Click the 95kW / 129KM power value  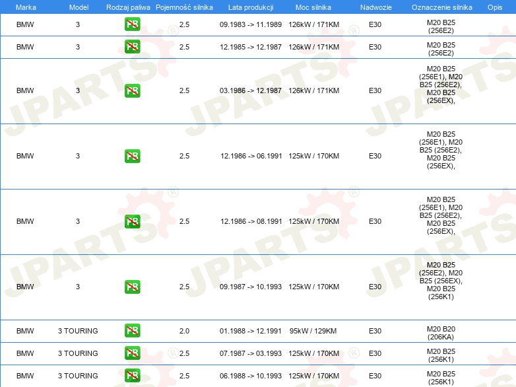pyautogui.click(x=313, y=331)
